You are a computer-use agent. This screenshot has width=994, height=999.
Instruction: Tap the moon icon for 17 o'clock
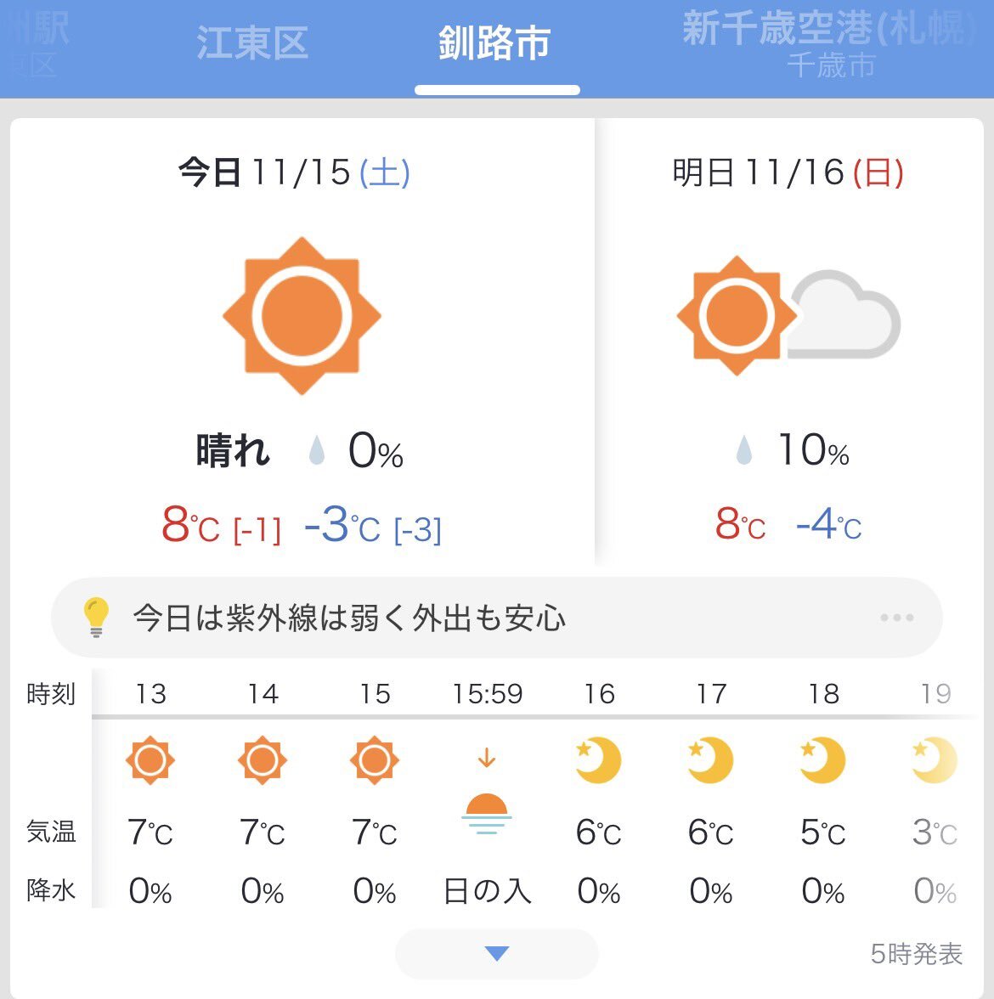(x=710, y=759)
